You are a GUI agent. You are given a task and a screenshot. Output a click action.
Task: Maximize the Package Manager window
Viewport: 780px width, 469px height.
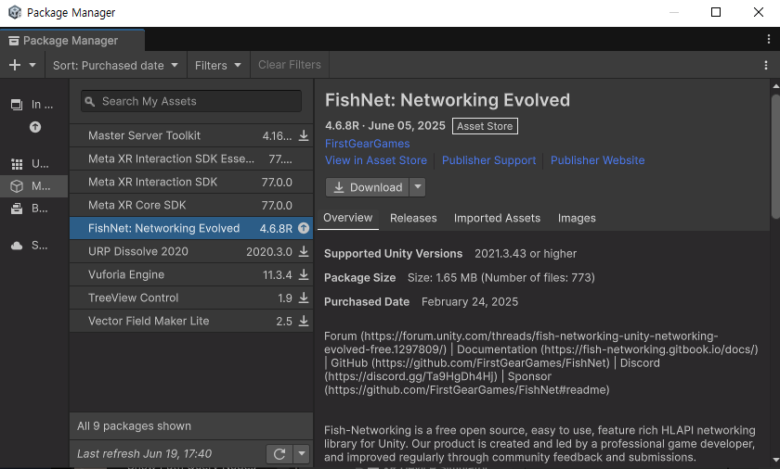(x=716, y=12)
